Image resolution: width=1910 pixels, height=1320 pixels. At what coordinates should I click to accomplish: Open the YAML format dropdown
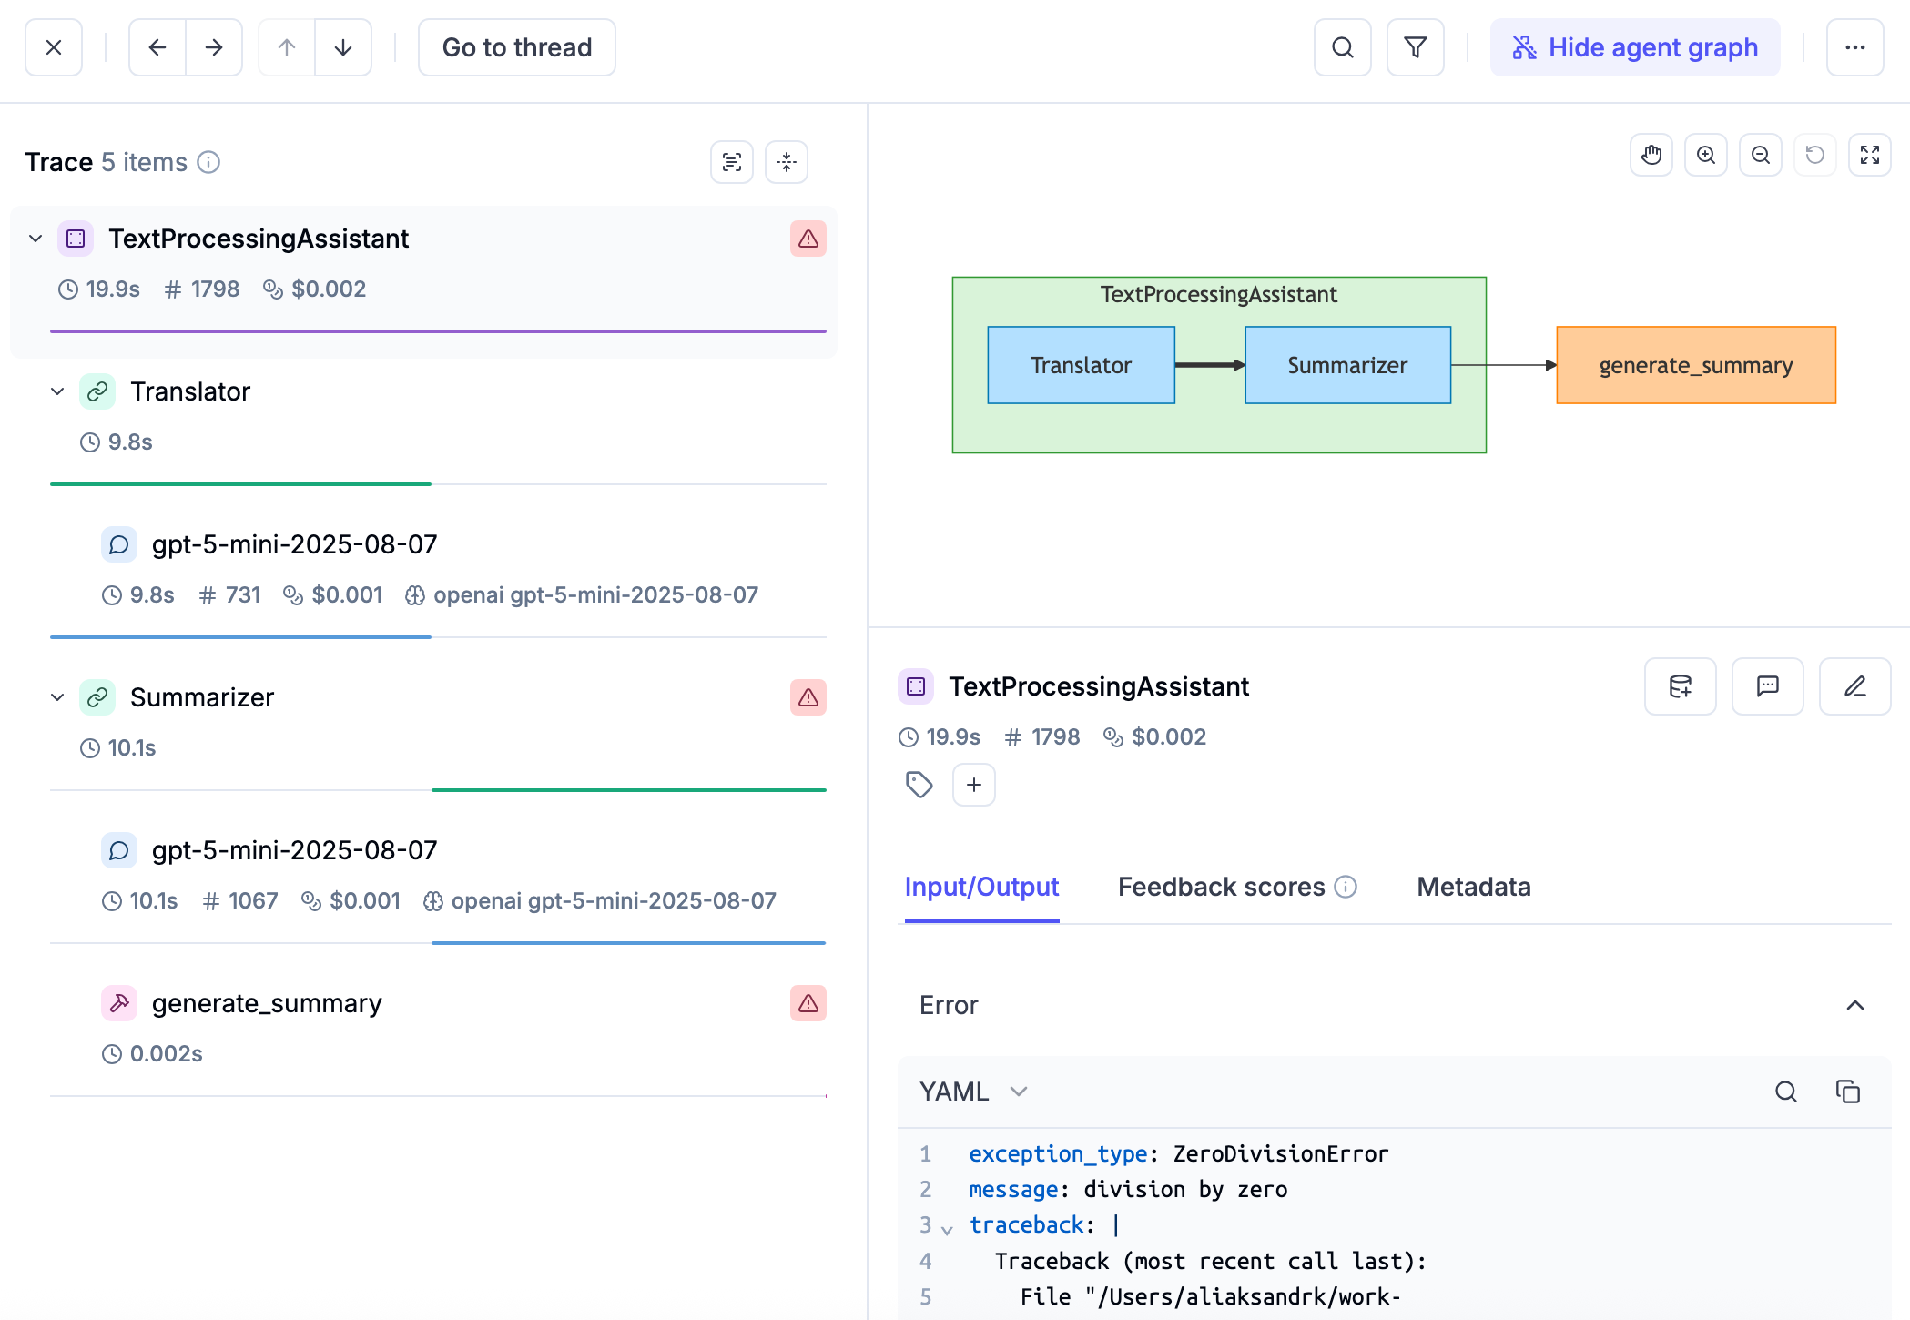pyautogui.click(x=975, y=1092)
